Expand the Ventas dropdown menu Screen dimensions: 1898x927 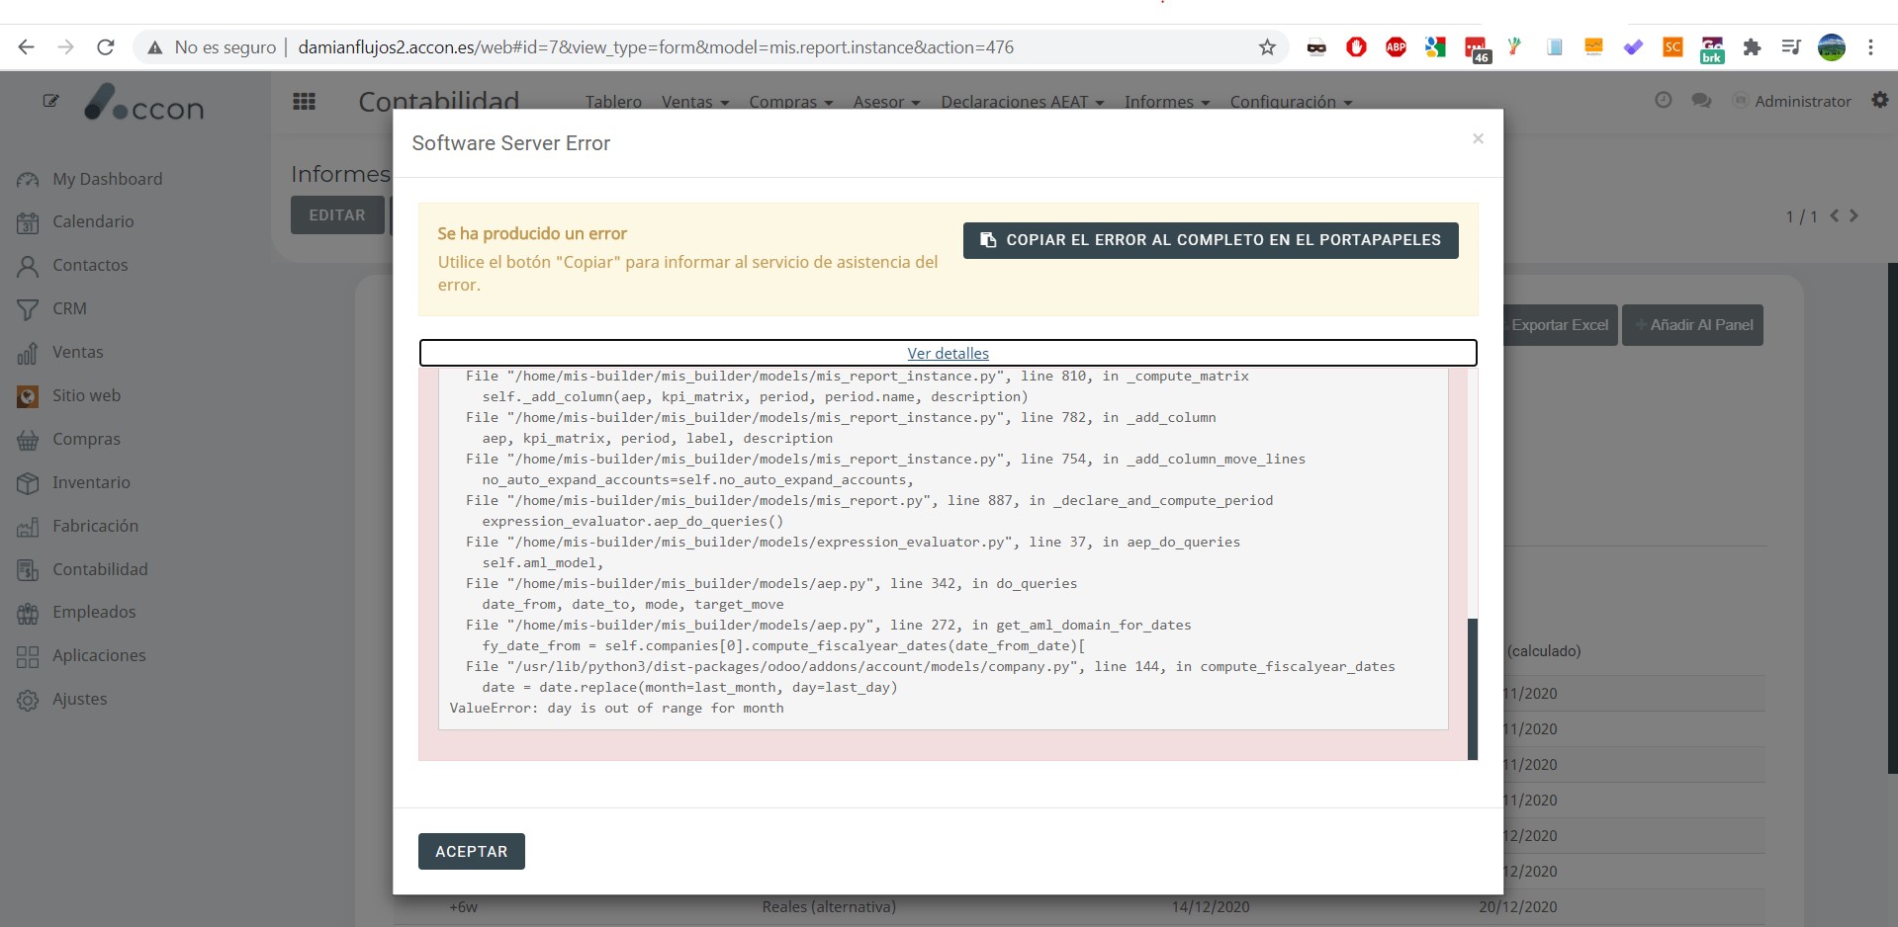point(694,102)
